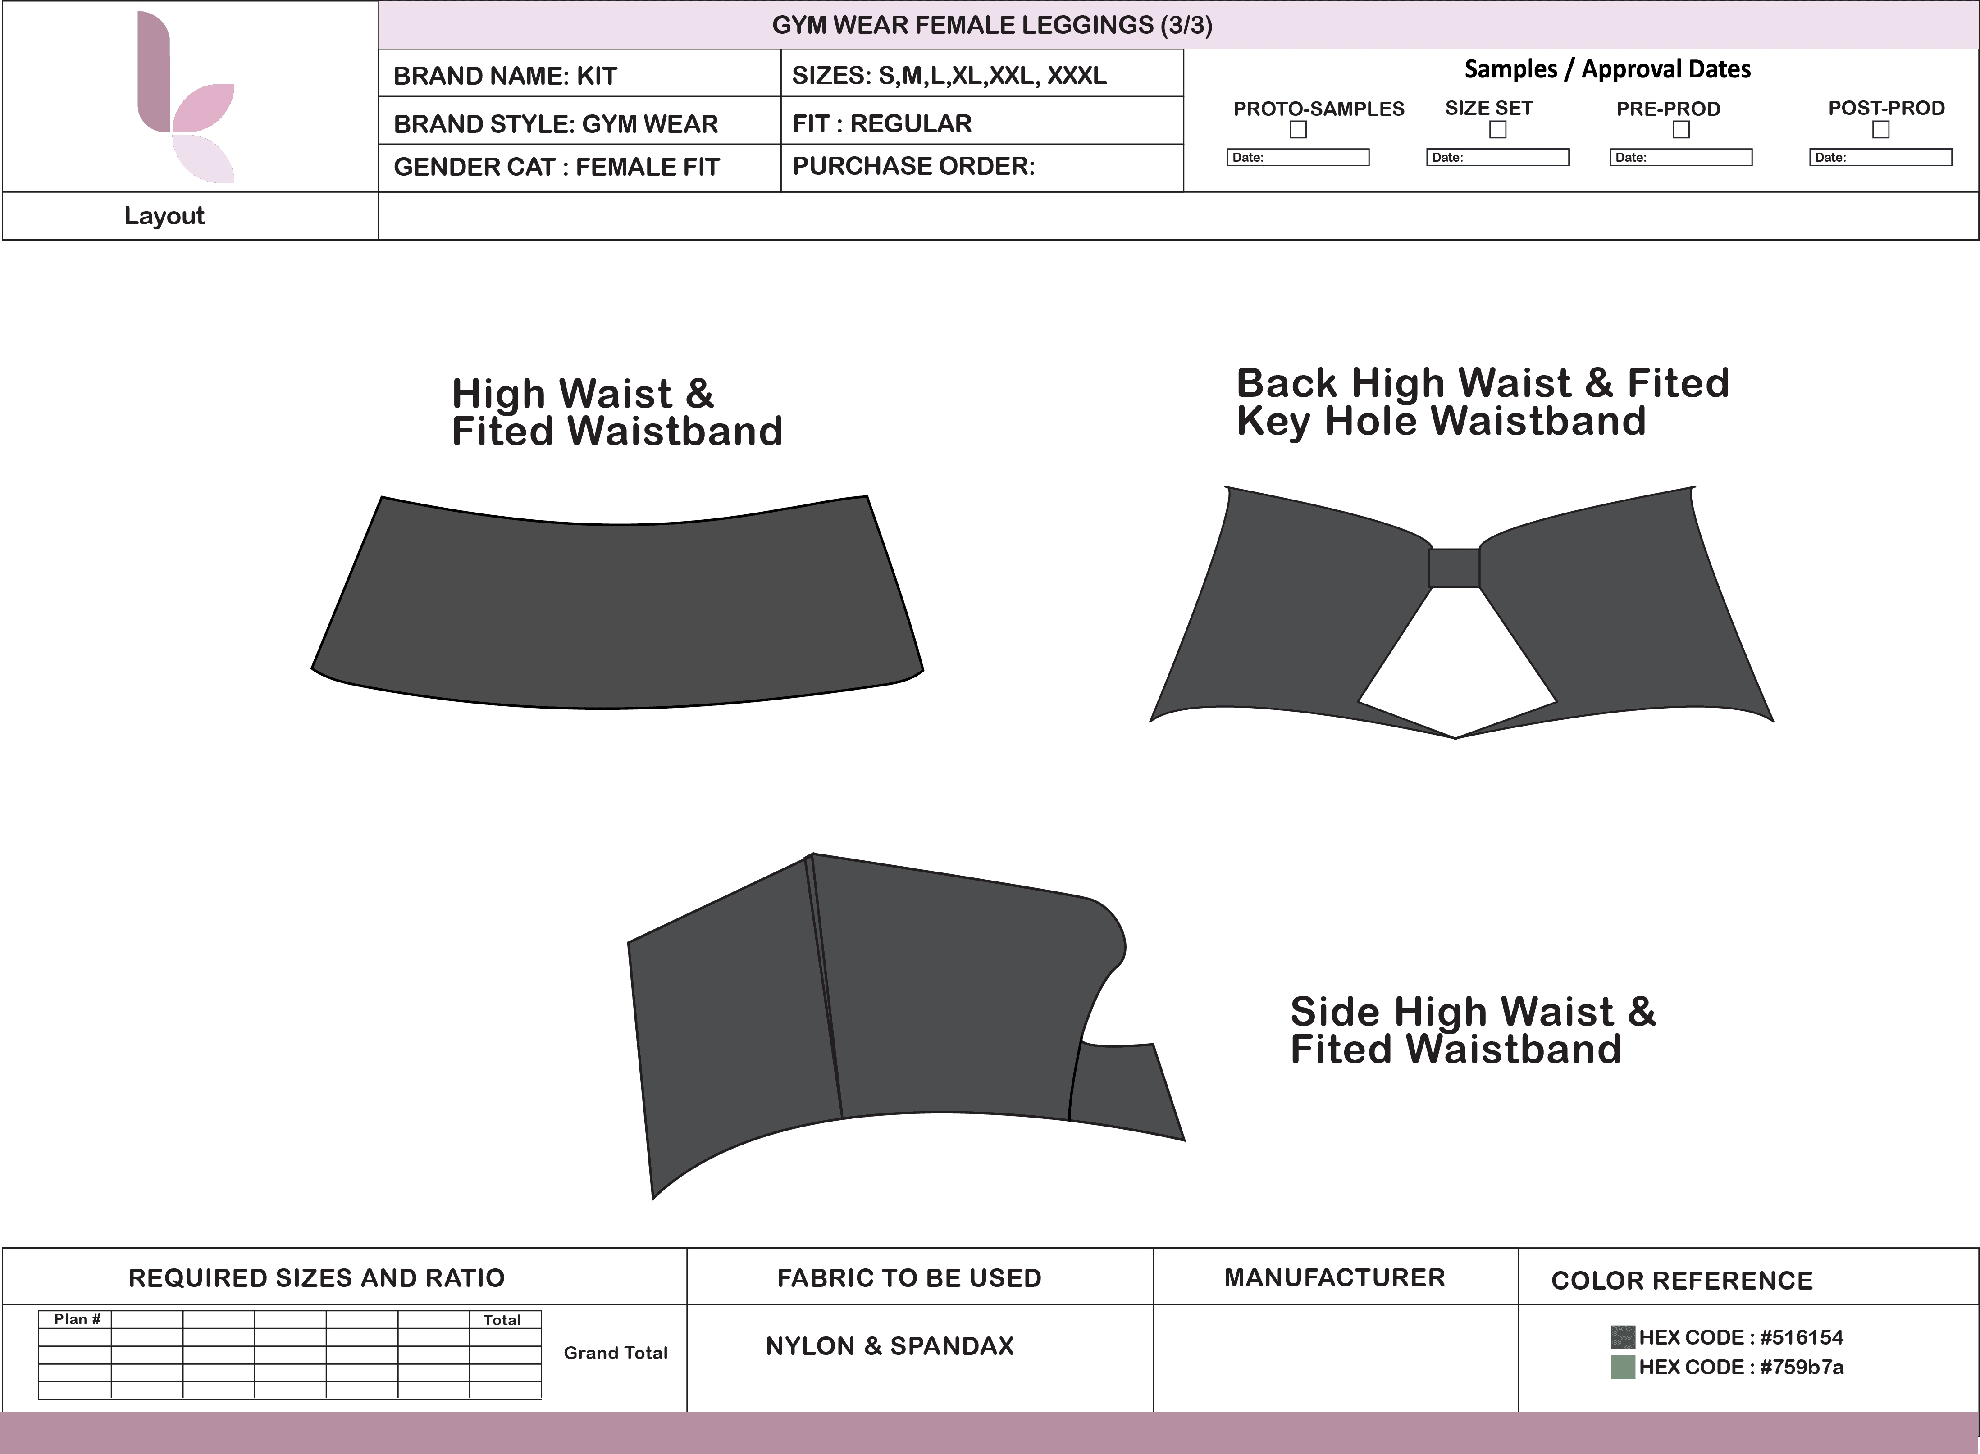This screenshot has width=1980, height=1454.
Task: Click the dark gray #516154 color swatch
Action: tap(1623, 1337)
